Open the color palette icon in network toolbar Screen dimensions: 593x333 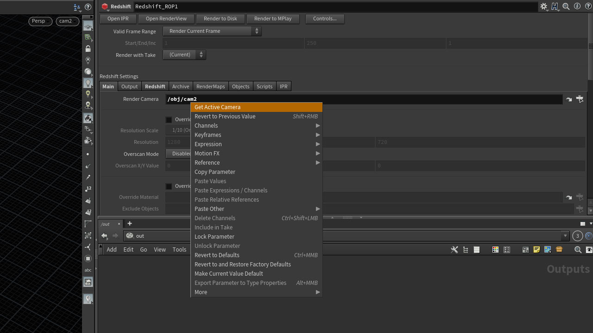[495, 250]
